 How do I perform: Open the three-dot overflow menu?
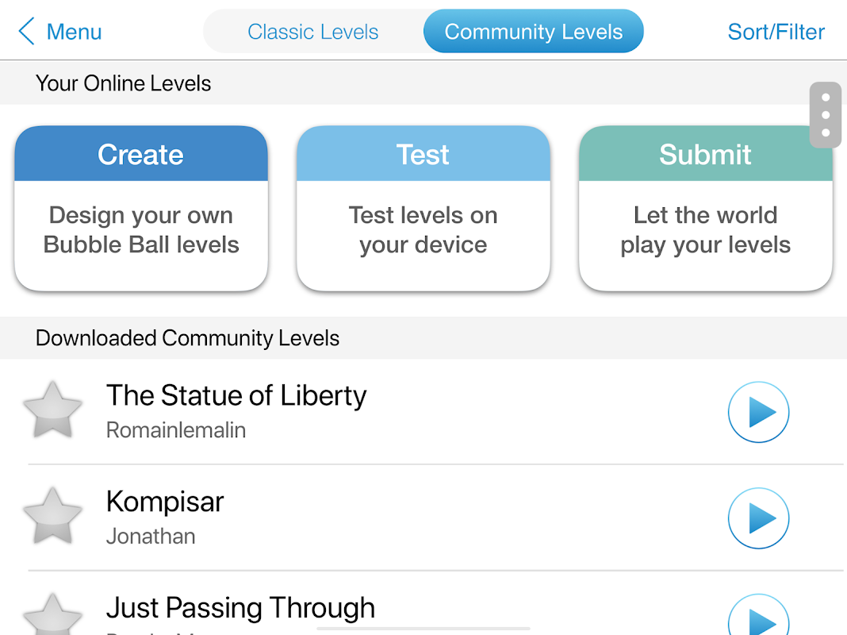[x=826, y=115]
